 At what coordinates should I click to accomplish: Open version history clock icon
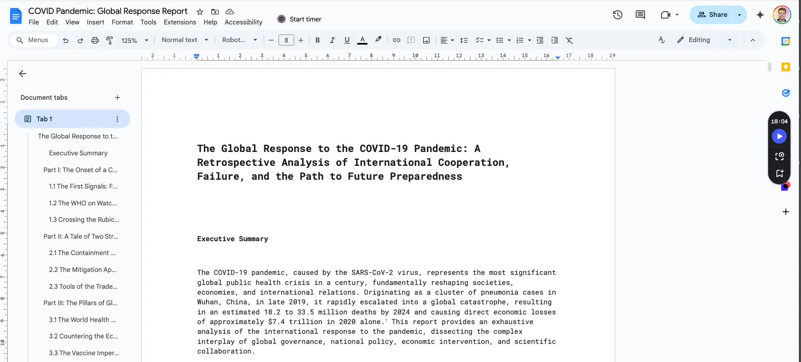pyautogui.click(x=617, y=15)
